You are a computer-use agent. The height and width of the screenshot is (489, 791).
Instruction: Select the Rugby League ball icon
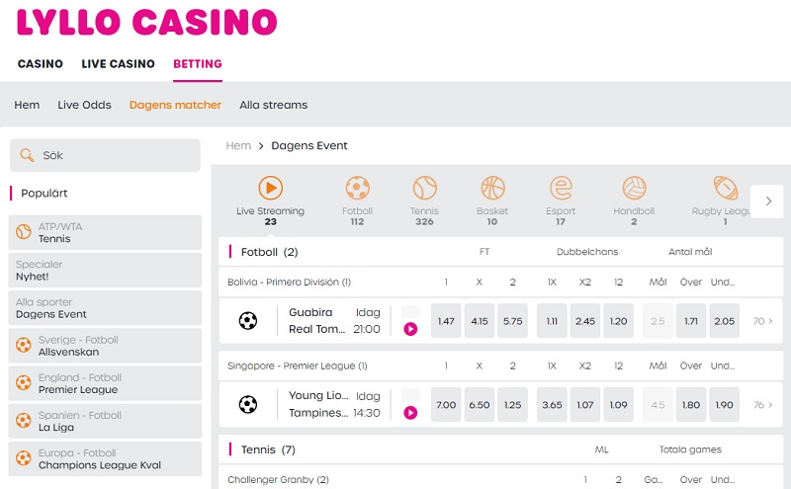(726, 188)
